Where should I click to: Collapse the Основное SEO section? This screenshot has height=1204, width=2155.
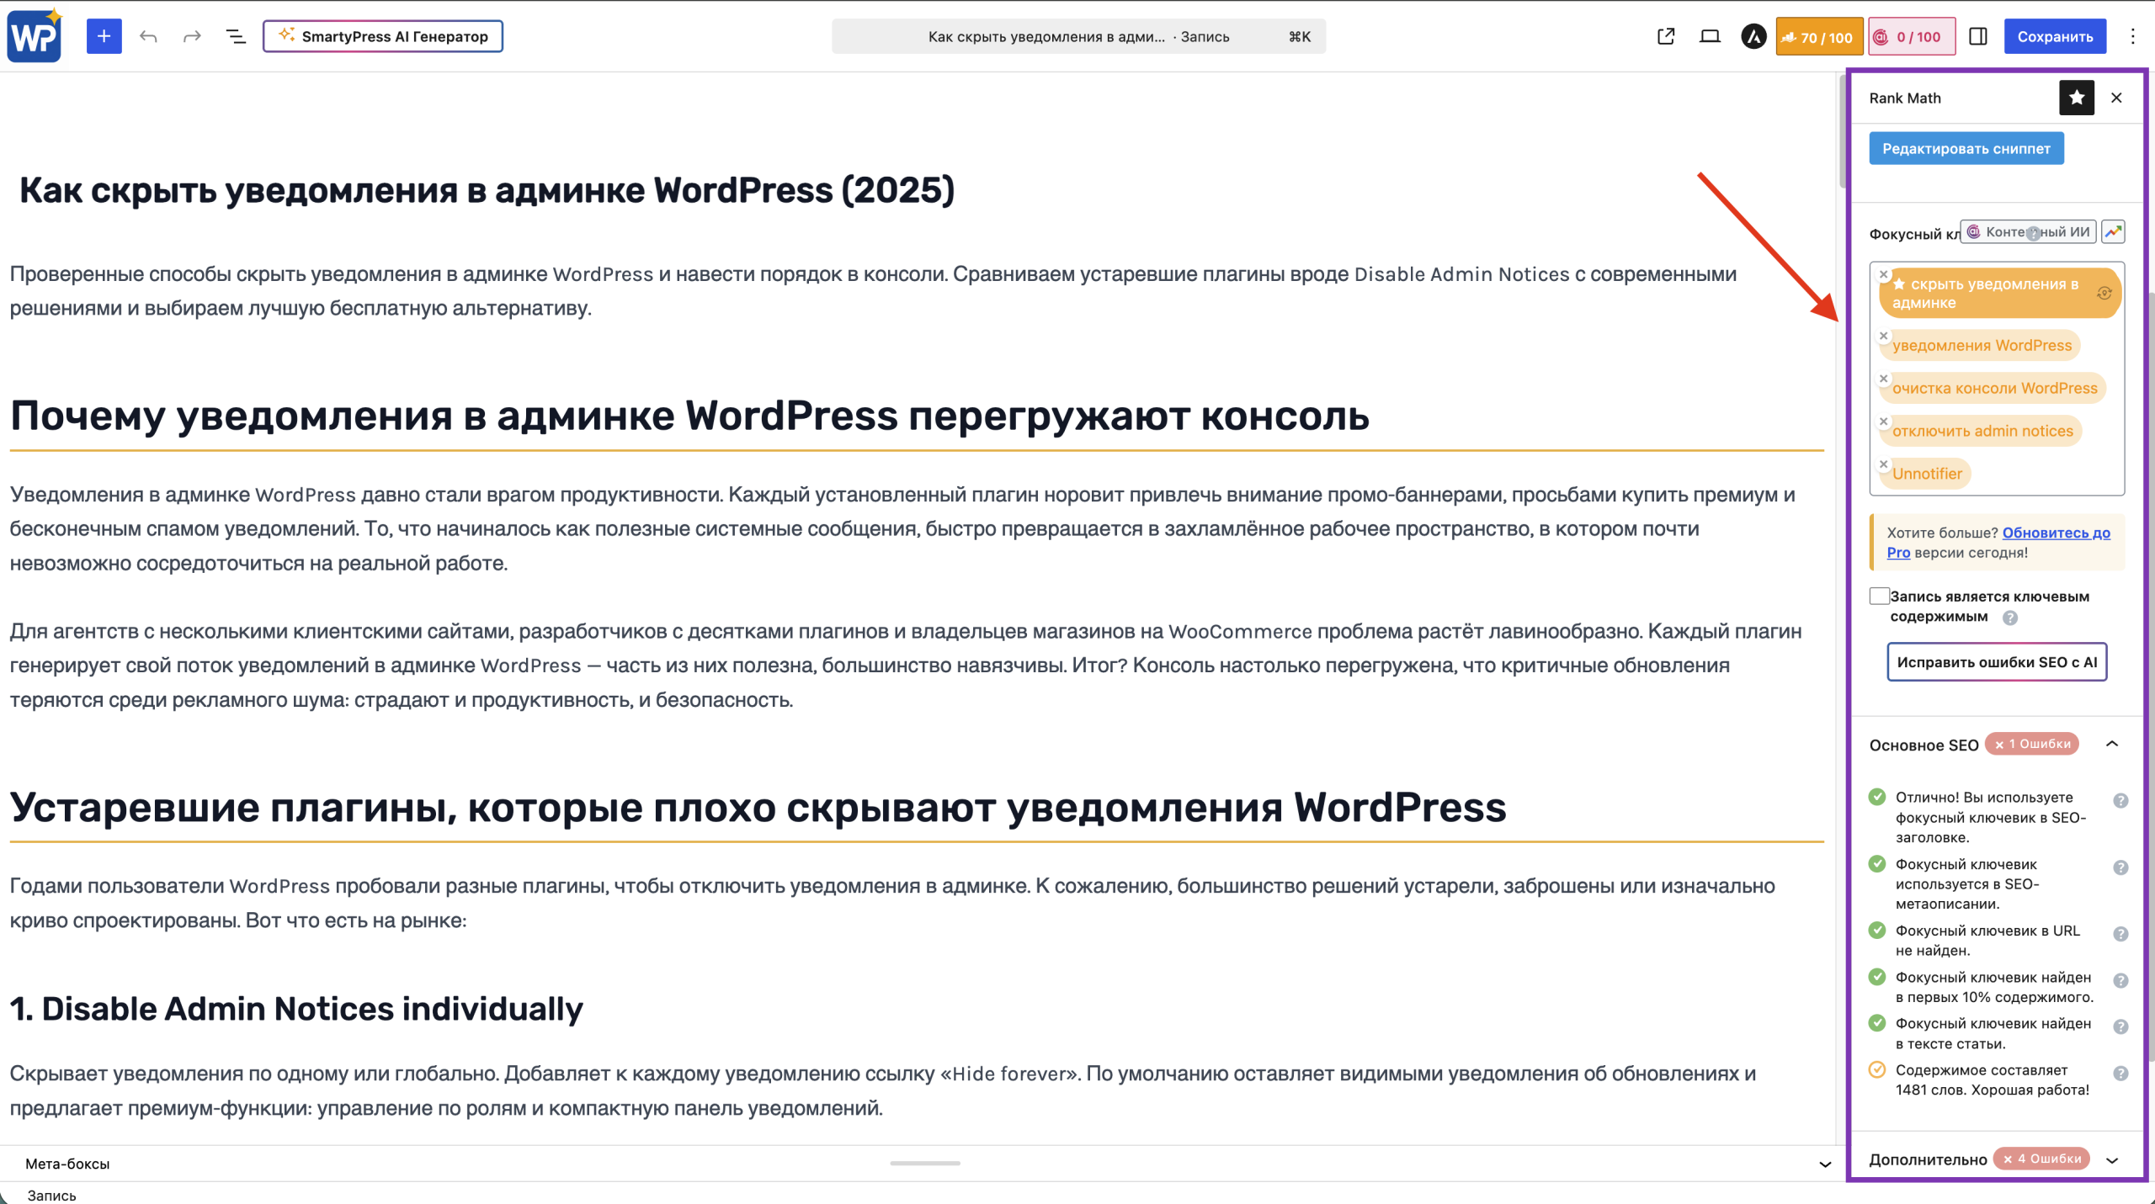pos(2112,744)
